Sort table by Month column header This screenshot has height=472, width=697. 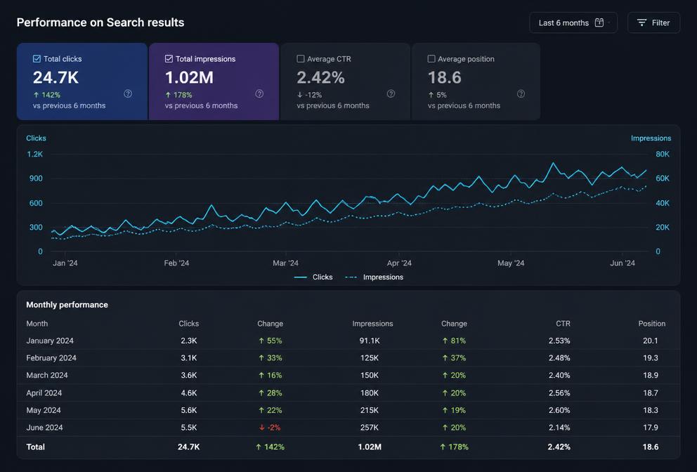(37, 324)
